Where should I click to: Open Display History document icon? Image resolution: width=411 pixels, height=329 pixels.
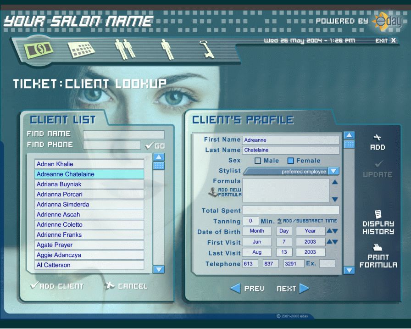click(x=378, y=214)
